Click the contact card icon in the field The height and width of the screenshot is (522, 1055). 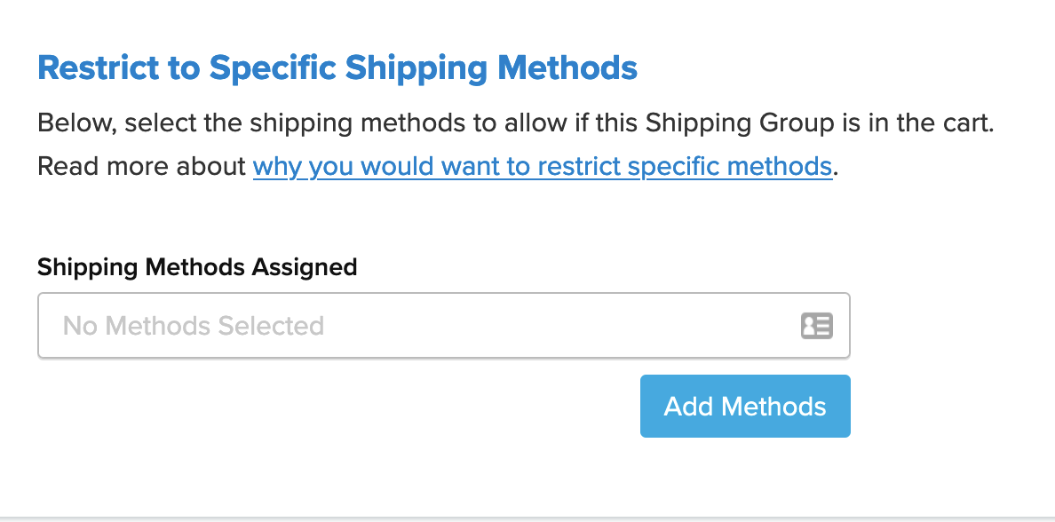pos(816,326)
